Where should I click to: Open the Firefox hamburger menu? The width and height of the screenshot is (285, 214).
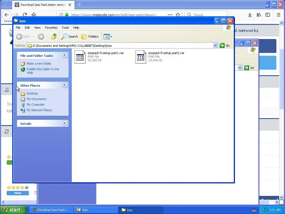pyautogui.click(x=278, y=15)
